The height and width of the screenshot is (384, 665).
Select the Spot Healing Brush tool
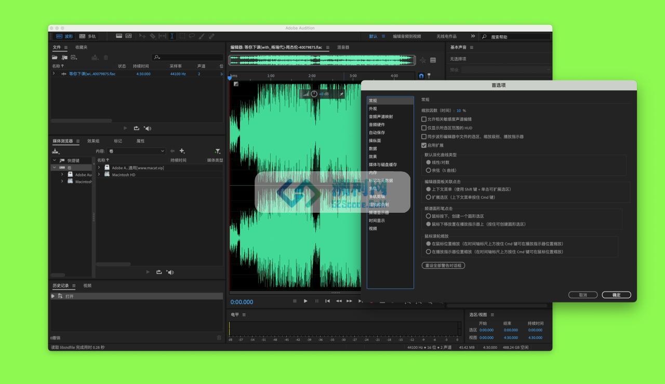point(211,36)
